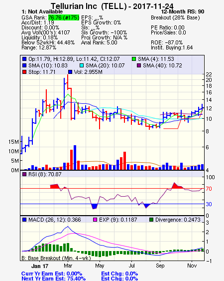The width and height of the screenshot is (224, 281).
Task: Click the 'Discount: 0.00%' value
Action: click(40, 27)
